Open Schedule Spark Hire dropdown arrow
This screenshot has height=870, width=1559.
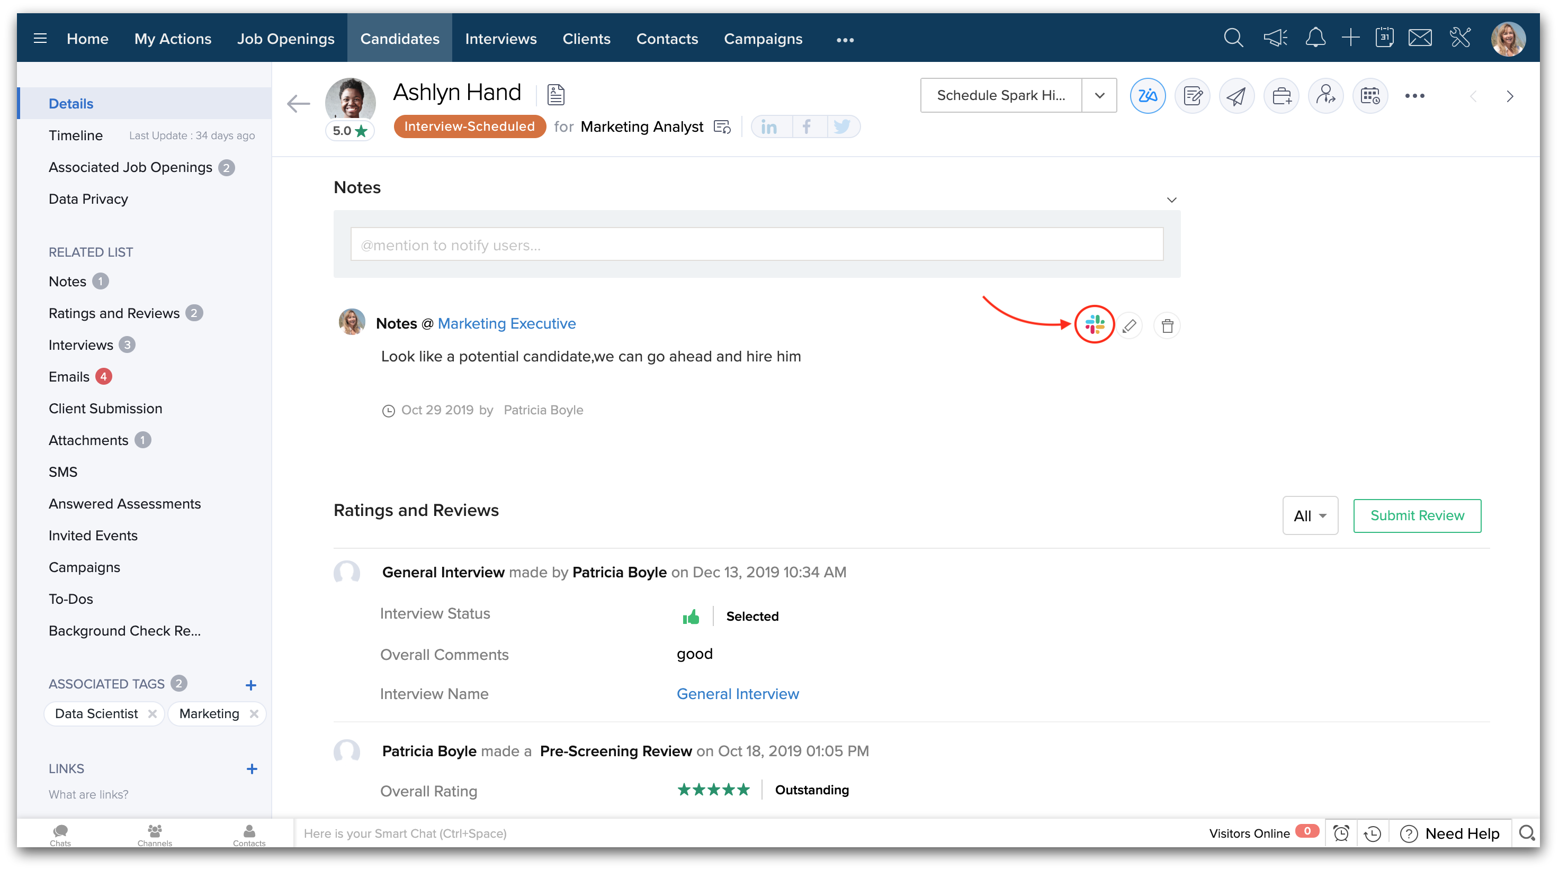pos(1099,96)
